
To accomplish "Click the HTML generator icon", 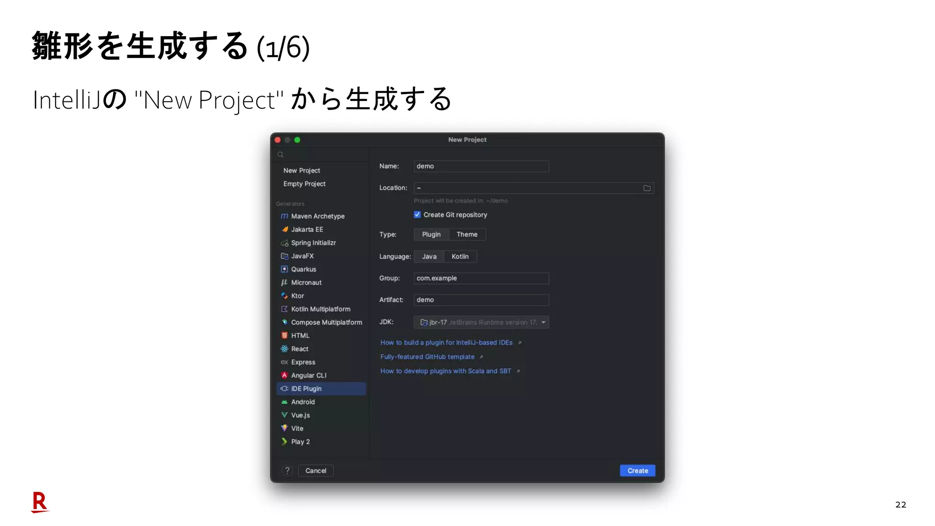I will (284, 336).
